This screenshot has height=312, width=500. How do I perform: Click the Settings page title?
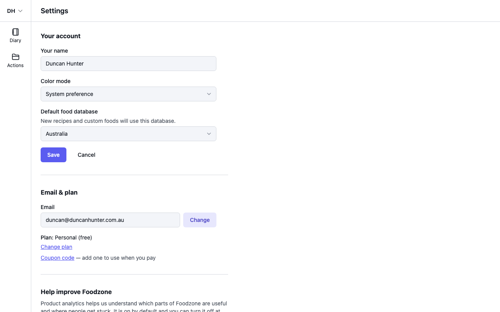click(54, 11)
